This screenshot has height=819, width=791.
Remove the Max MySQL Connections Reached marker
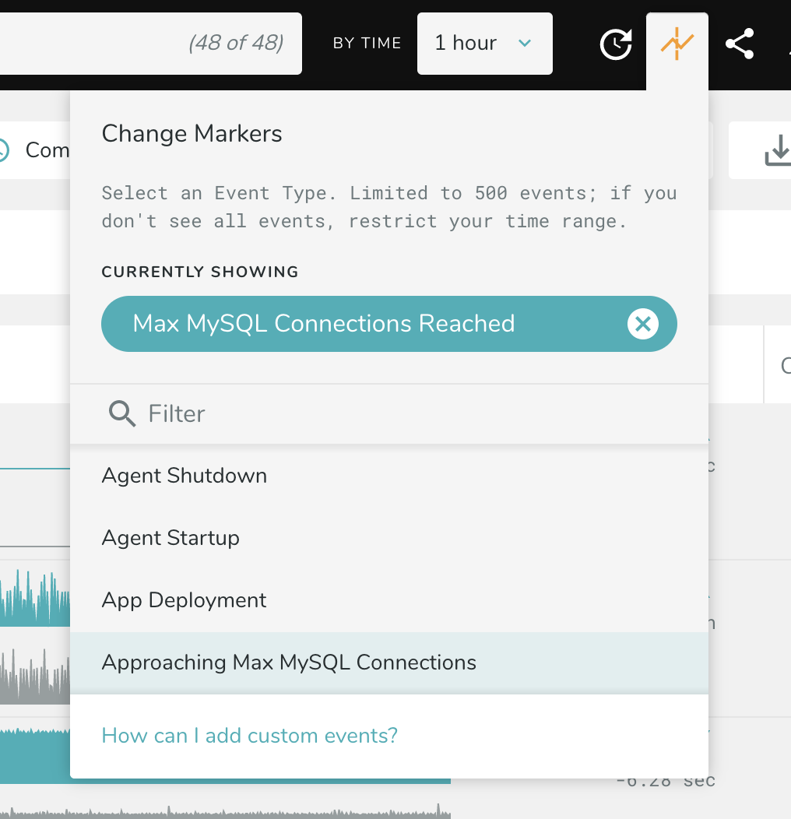click(643, 324)
